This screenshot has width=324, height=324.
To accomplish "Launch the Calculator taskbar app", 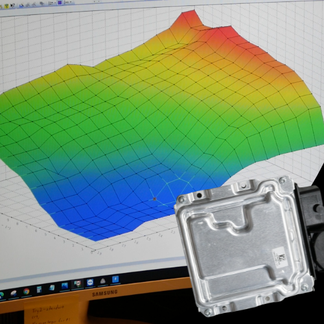I will click(x=39, y=290).
